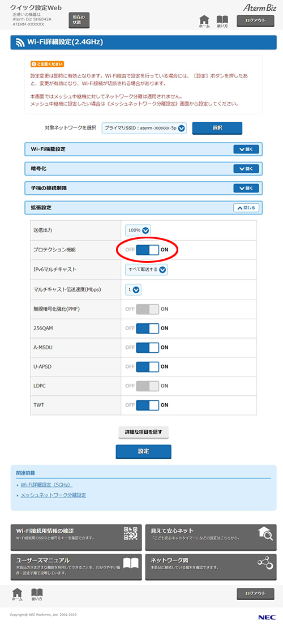The image size is (283, 624).
Task: Click the 選択 button
Action: point(217,128)
